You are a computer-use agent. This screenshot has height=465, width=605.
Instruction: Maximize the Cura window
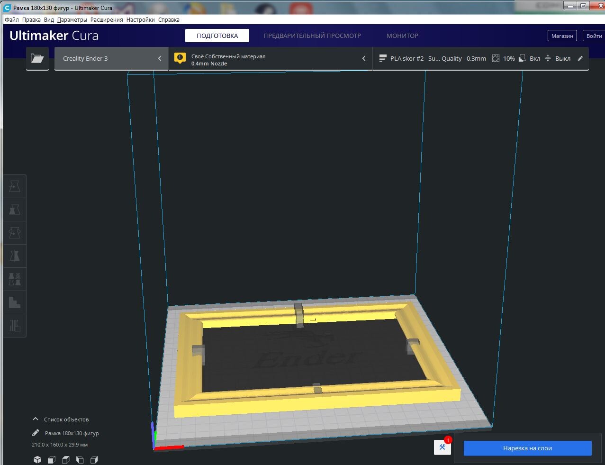tap(583, 5)
